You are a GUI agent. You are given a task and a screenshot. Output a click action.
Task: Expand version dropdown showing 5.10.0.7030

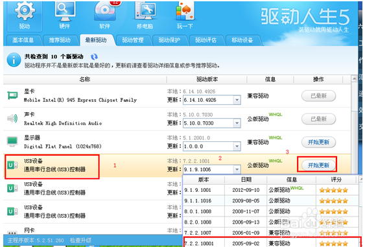[237, 123]
